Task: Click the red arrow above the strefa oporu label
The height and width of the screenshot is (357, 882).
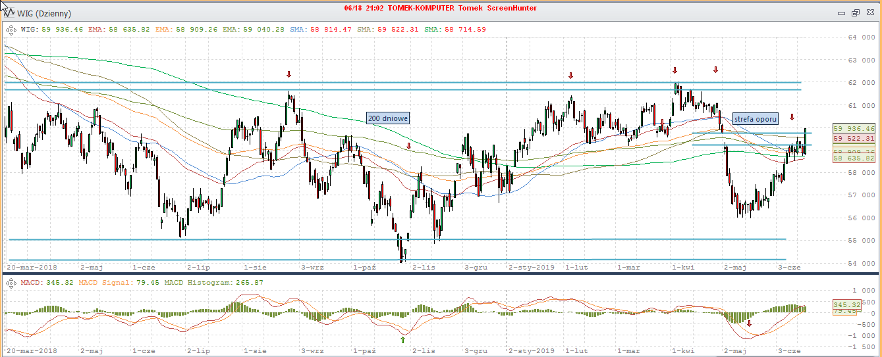Action: pos(792,116)
